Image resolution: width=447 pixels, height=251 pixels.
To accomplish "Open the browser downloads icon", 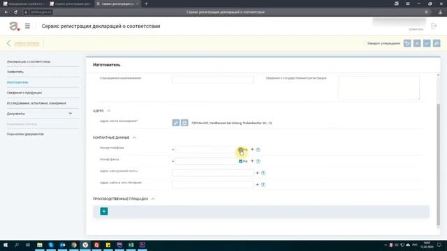I will click(x=440, y=13).
